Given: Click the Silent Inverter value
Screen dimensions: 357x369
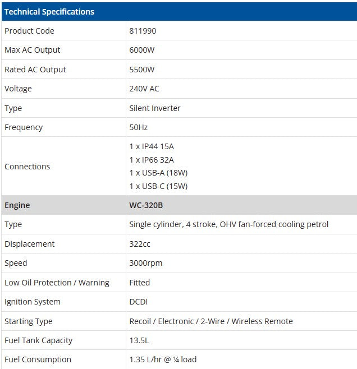Looking at the screenshot, I should pyautogui.click(x=155, y=108).
